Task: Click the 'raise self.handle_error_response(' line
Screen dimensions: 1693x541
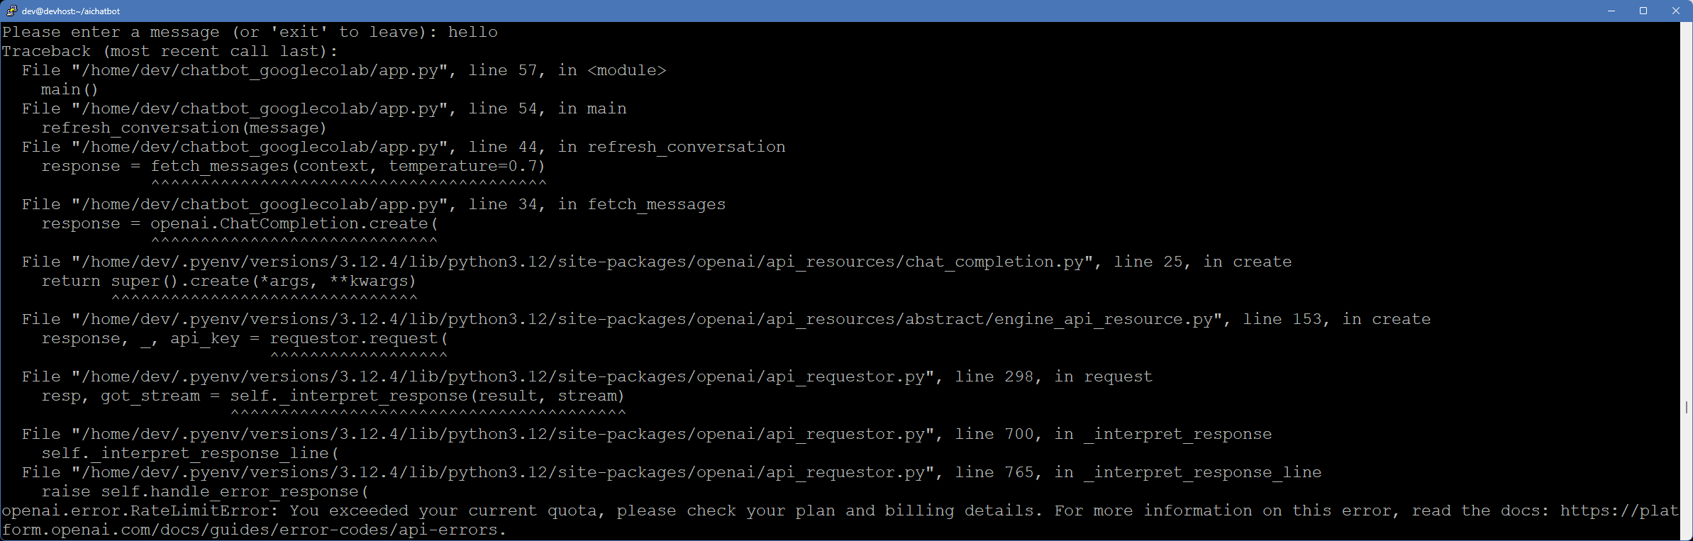Action: click(205, 491)
